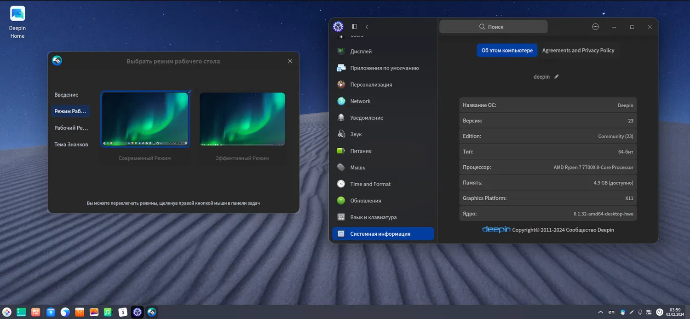Image resolution: width=690 pixels, height=319 pixels.
Task: Click the pencil icon next to deepin hostname
Action: [557, 77]
